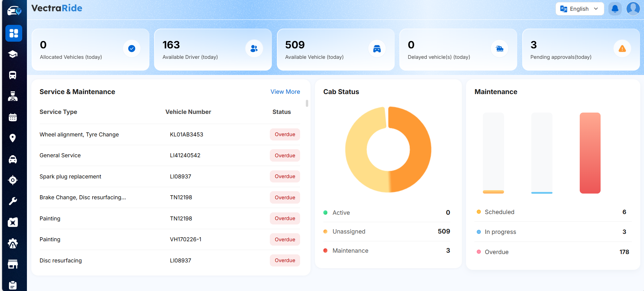Viewport: 644px width, 291px height.
Task: Open the bus icon in sidebar
Action: [13, 75]
